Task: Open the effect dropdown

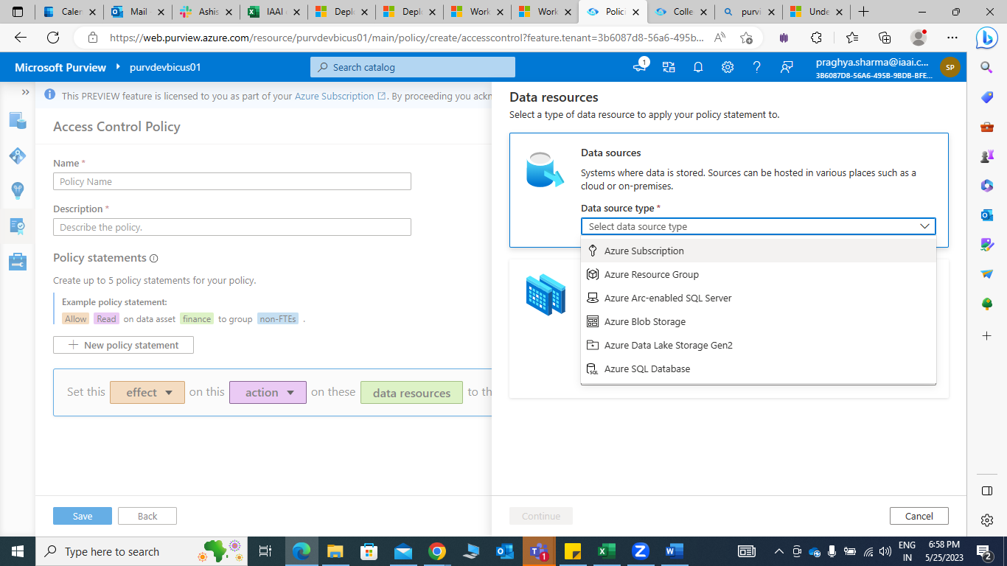Action: pyautogui.click(x=147, y=393)
